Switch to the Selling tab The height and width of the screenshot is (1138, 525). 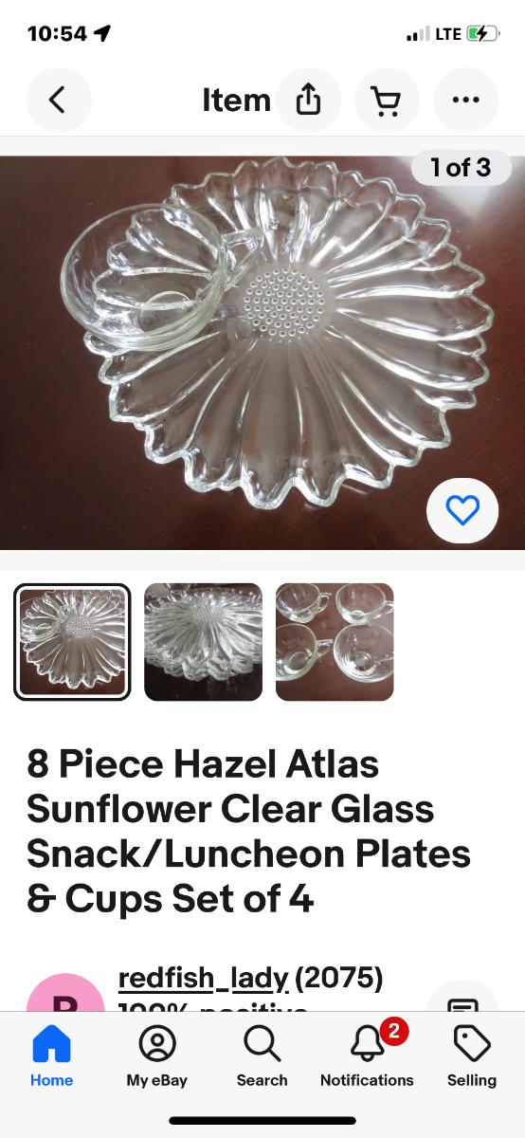click(x=472, y=1057)
